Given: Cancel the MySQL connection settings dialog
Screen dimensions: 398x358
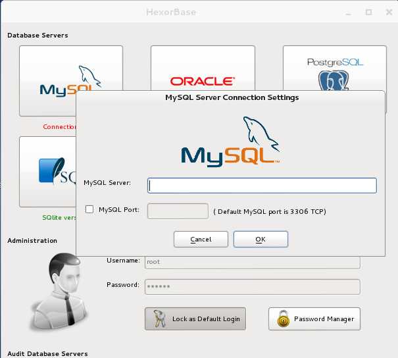Looking at the screenshot, I should pos(201,239).
